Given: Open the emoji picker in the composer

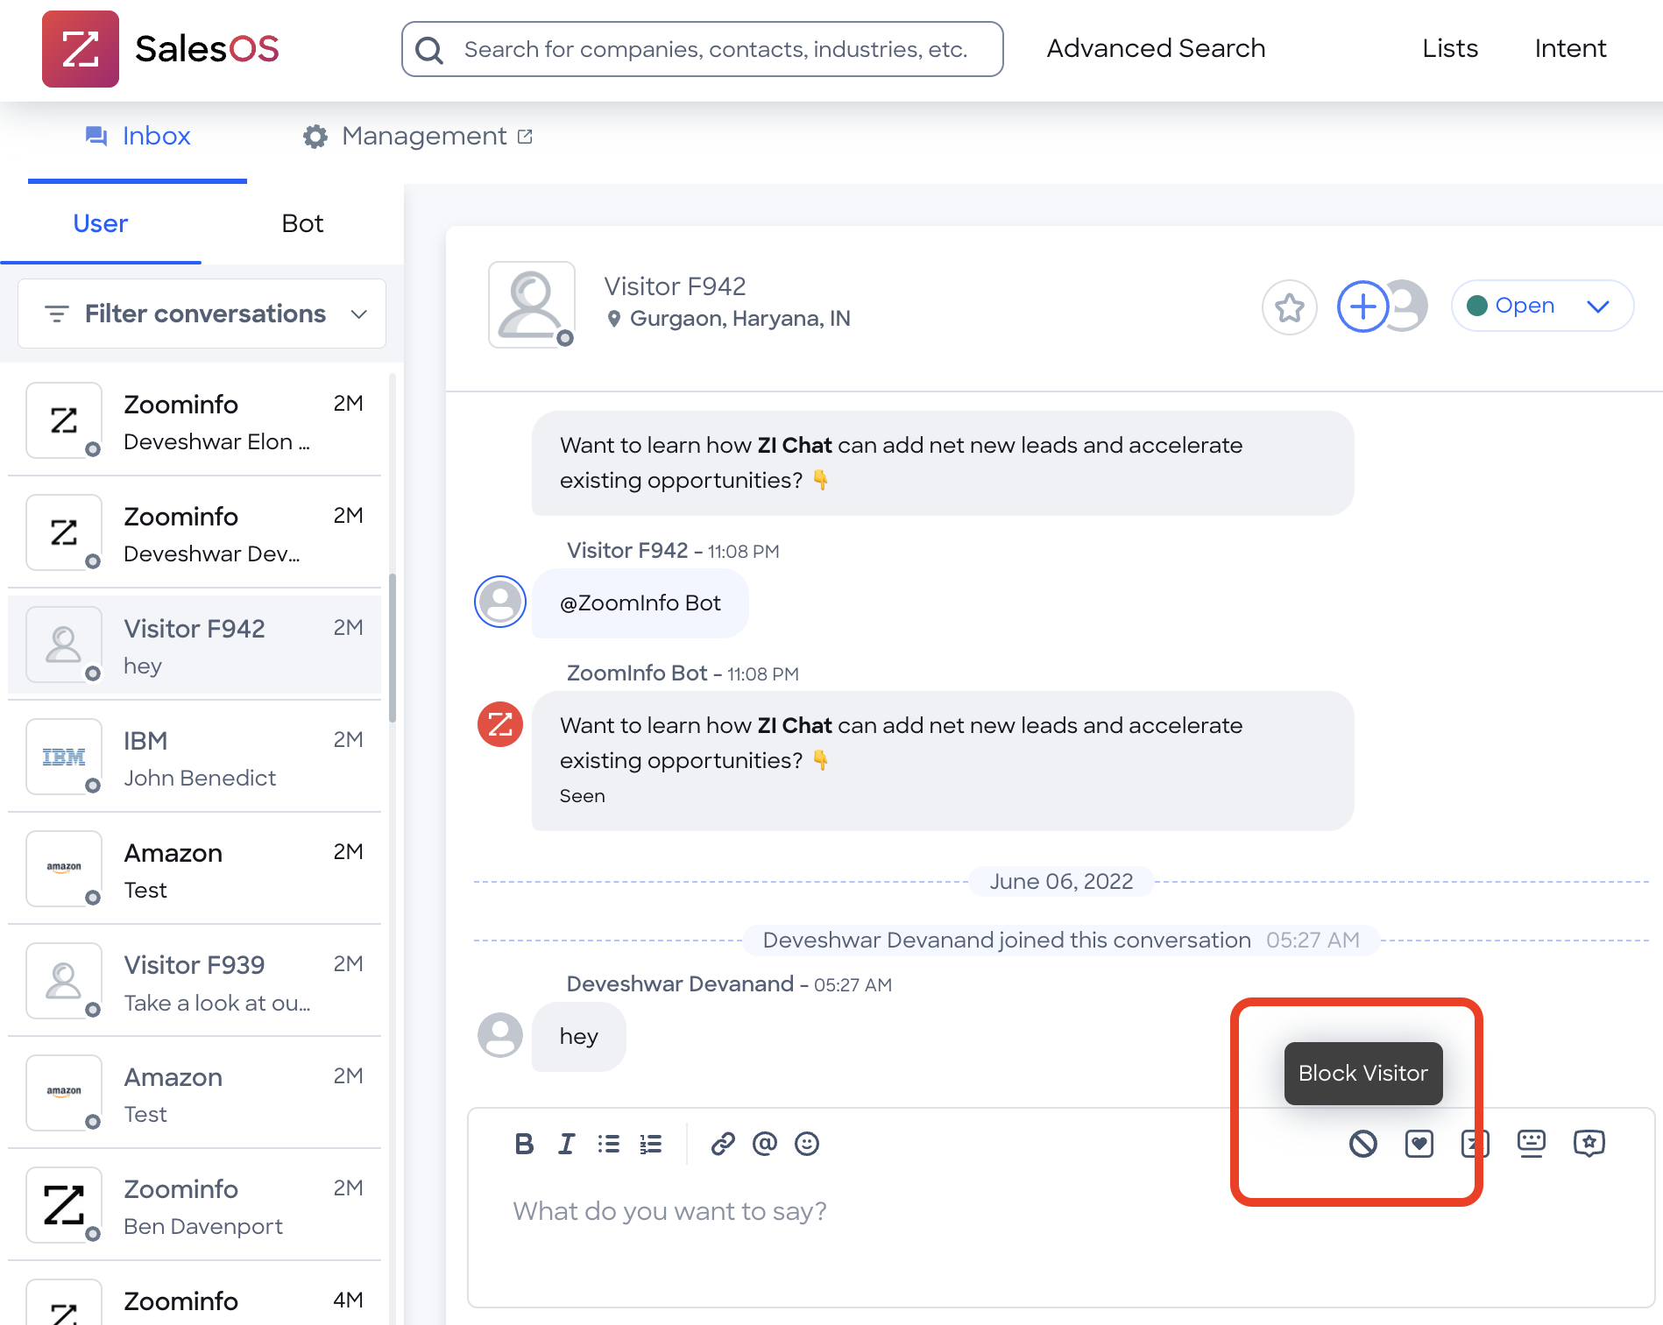Looking at the screenshot, I should pyautogui.click(x=807, y=1144).
